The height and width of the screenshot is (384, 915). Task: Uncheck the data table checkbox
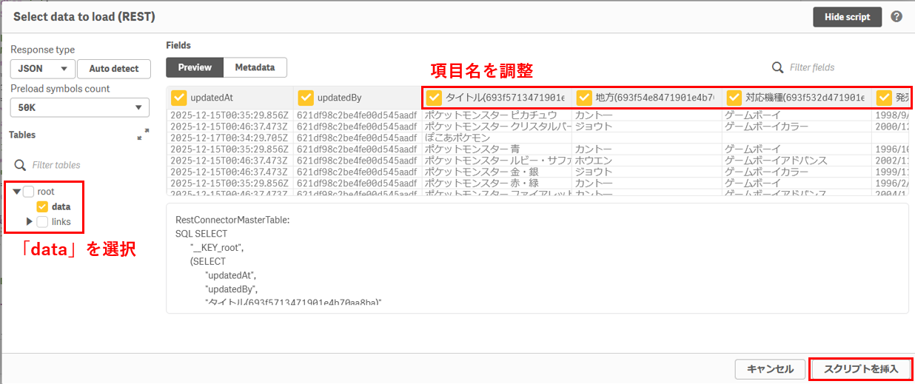pos(42,207)
